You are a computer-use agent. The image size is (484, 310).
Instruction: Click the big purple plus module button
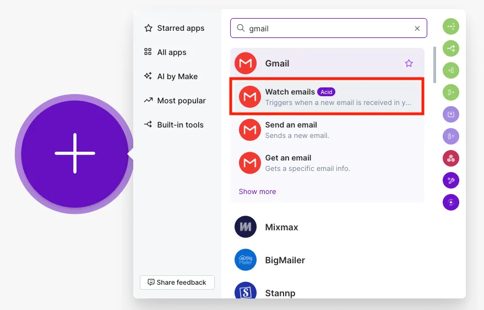[x=75, y=153]
